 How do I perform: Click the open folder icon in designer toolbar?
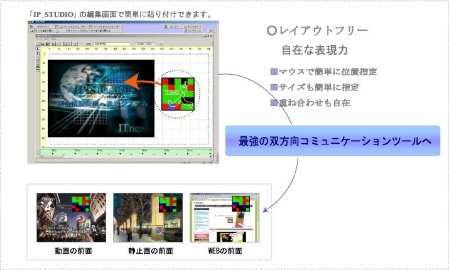click(42, 44)
